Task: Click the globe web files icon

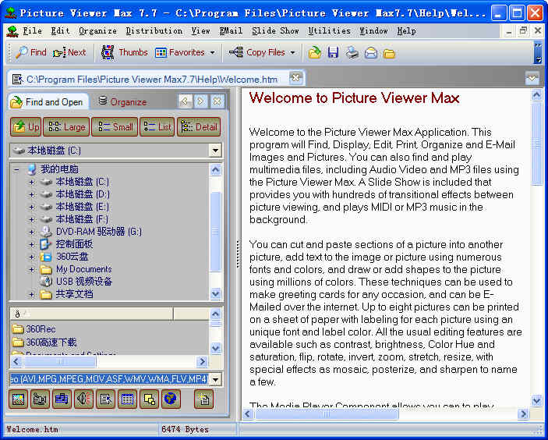Action: pyautogui.click(x=171, y=399)
